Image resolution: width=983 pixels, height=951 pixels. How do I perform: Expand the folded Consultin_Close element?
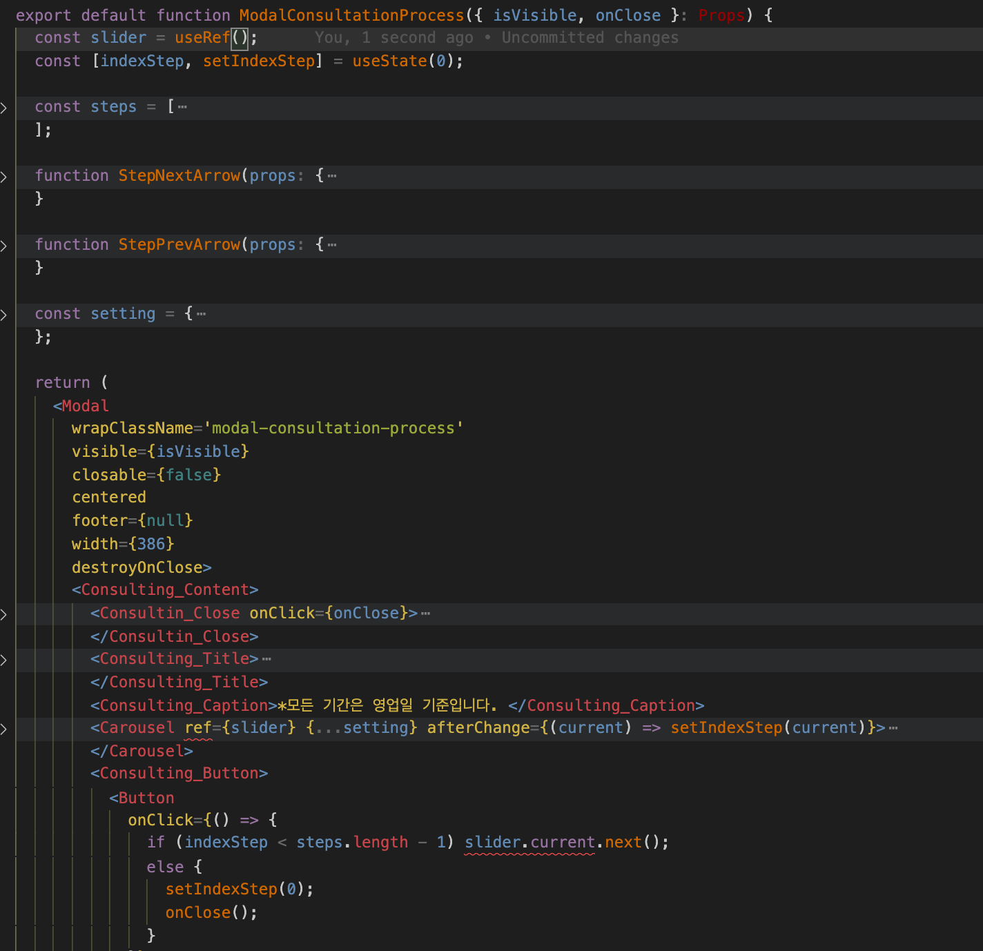point(4,614)
